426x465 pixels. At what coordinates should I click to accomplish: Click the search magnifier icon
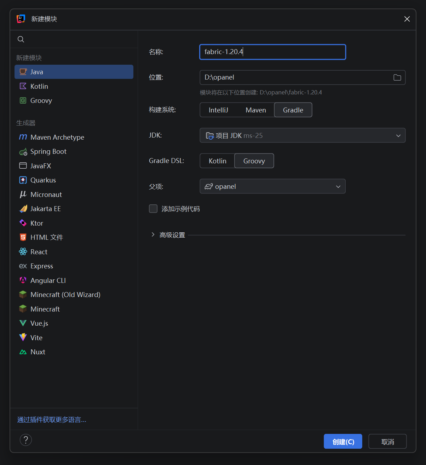tap(21, 39)
